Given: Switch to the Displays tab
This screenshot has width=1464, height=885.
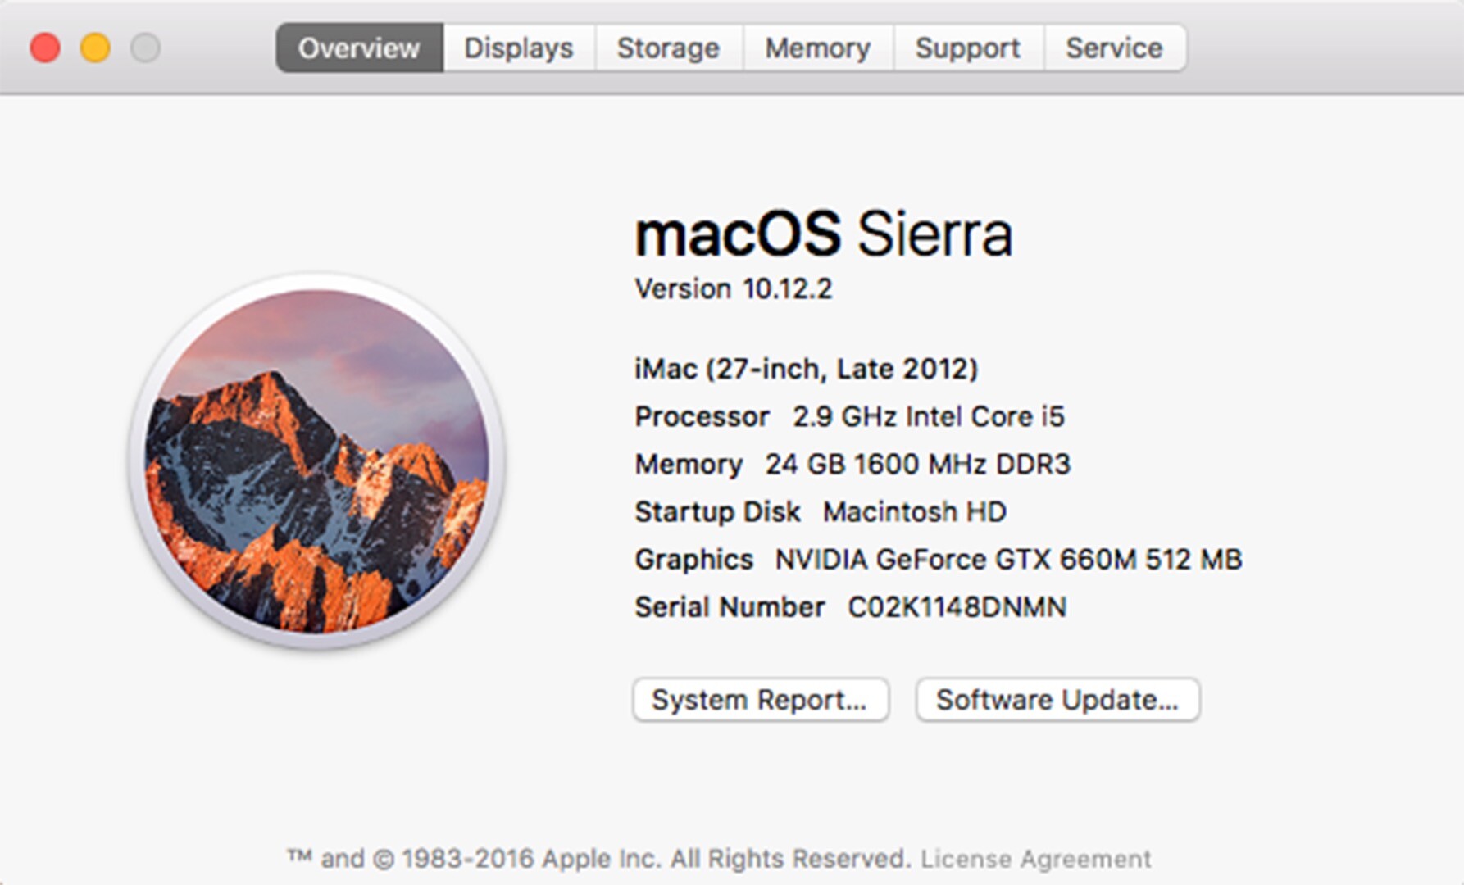Looking at the screenshot, I should point(518,48).
